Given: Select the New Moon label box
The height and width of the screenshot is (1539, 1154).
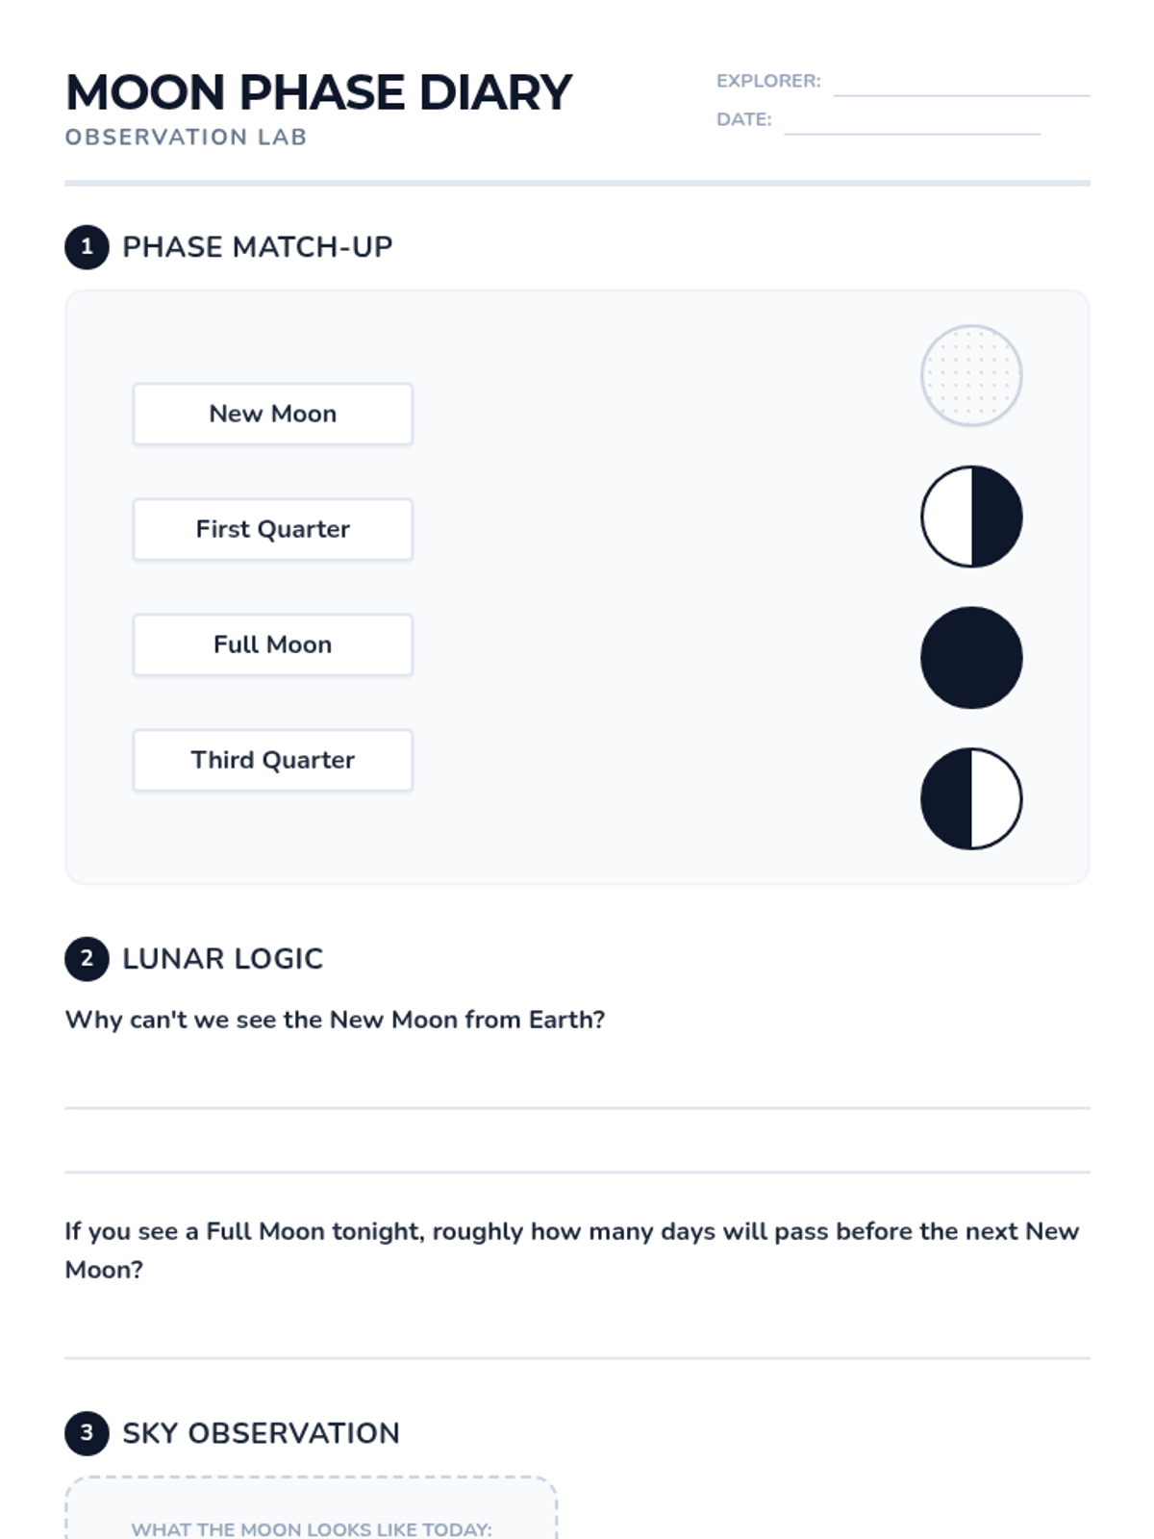Looking at the screenshot, I should pyautogui.click(x=273, y=415).
